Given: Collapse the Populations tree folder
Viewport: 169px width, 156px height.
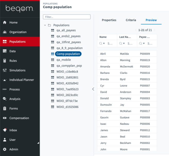Looking at the screenshot, I should 45,25.
